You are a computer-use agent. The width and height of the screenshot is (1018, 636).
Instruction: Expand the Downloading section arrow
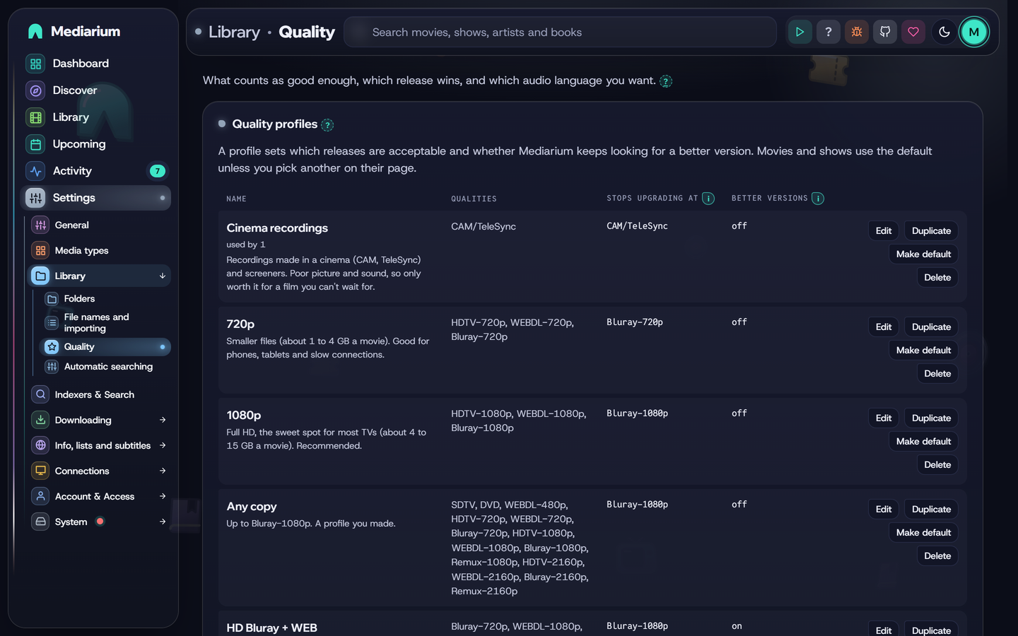click(x=163, y=420)
